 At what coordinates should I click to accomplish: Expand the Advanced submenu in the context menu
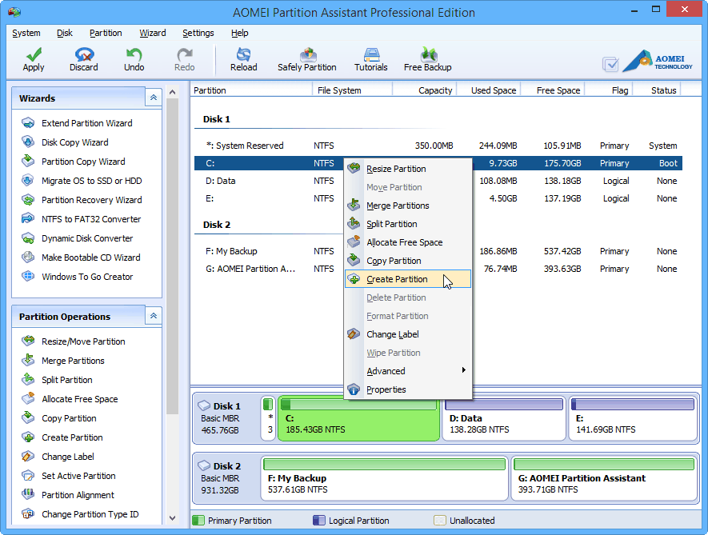click(386, 371)
